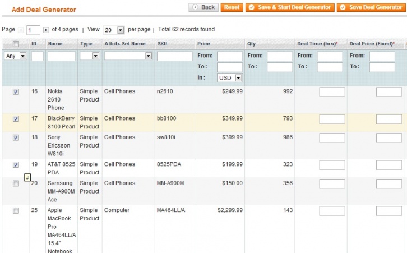This screenshot has height=253, width=407.
Task: Click the Price To filter field
Action: (230, 67)
